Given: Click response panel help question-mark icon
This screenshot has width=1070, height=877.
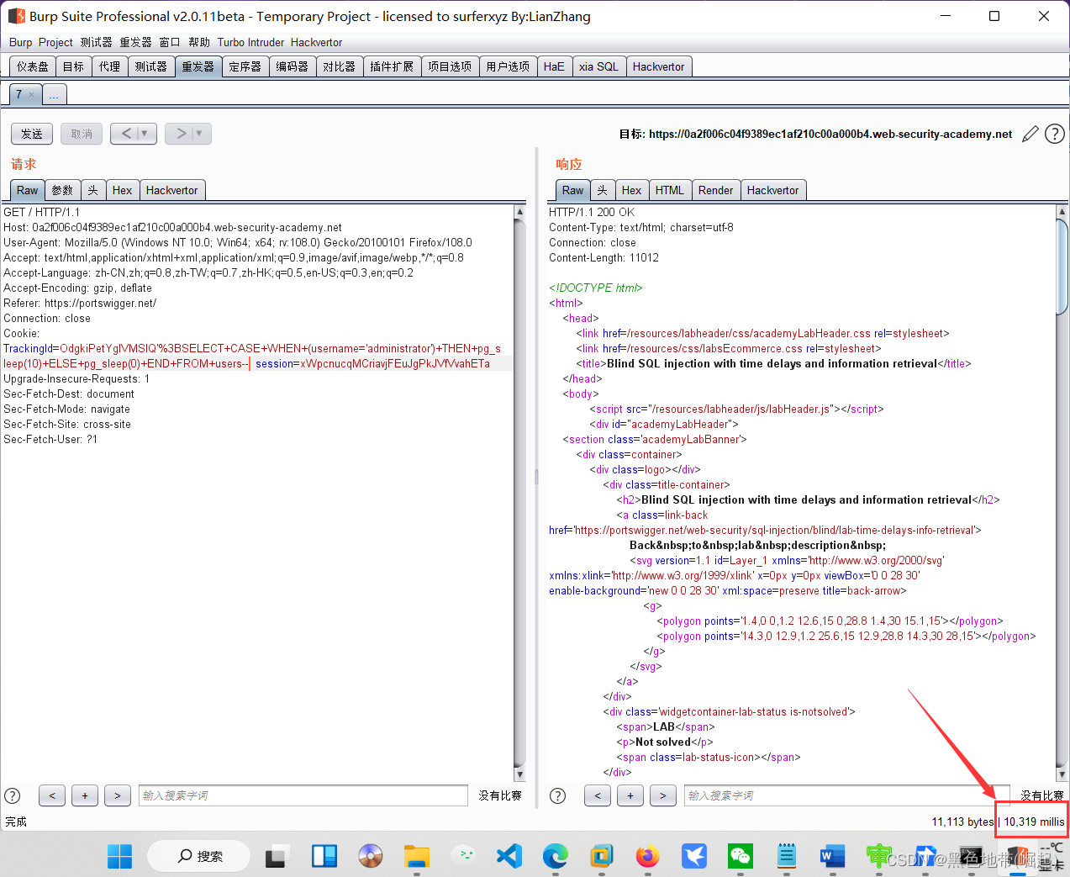Looking at the screenshot, I should click(557, 795).
